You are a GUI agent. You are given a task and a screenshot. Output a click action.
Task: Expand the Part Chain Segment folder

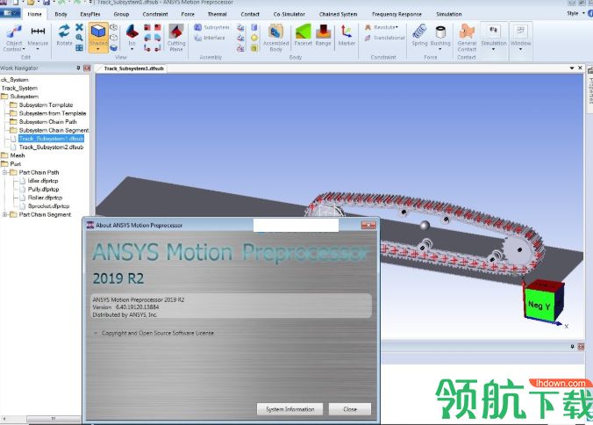tap(5, 214)
